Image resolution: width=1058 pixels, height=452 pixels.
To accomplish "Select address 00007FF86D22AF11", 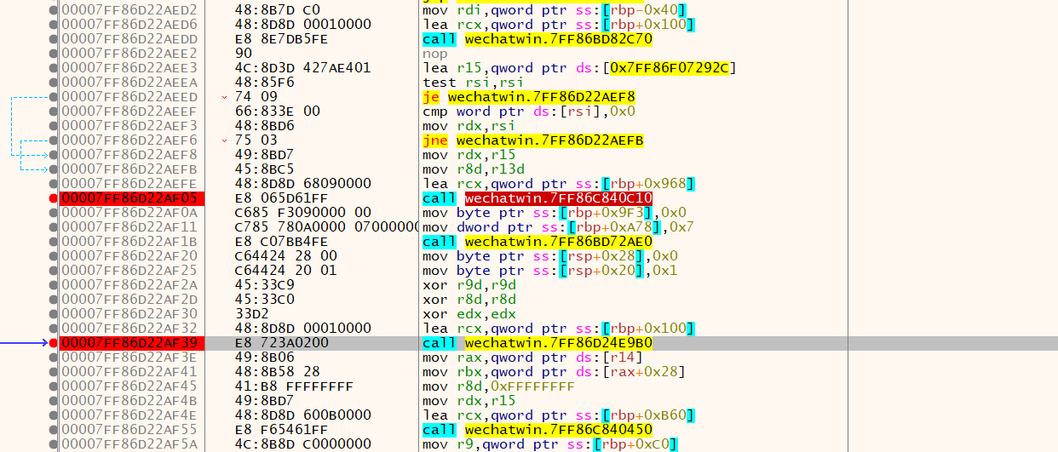I will [x=129, y=227].
